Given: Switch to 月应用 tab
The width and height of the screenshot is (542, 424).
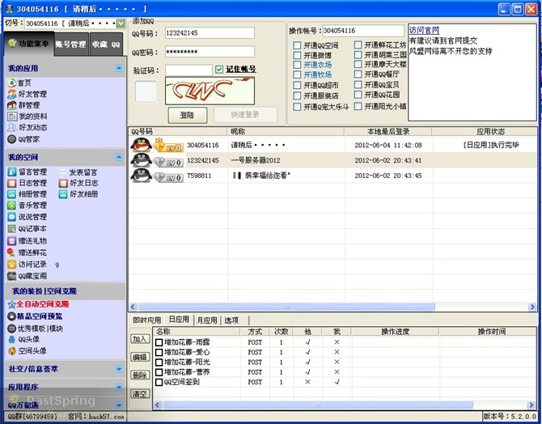Looking at the screenshot, I should coord(207,320).
